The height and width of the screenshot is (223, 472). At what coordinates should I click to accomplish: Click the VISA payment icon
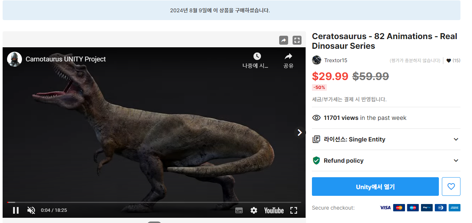tap(385, 208)
